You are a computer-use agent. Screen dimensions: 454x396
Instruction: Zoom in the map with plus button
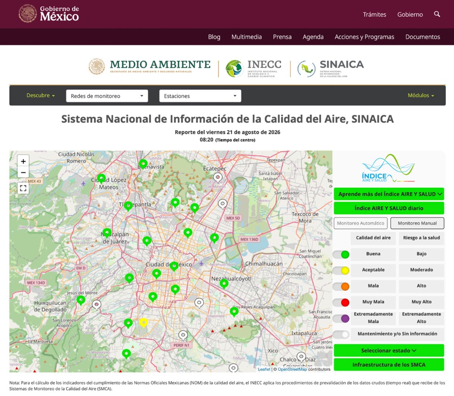tap(23, 161)
